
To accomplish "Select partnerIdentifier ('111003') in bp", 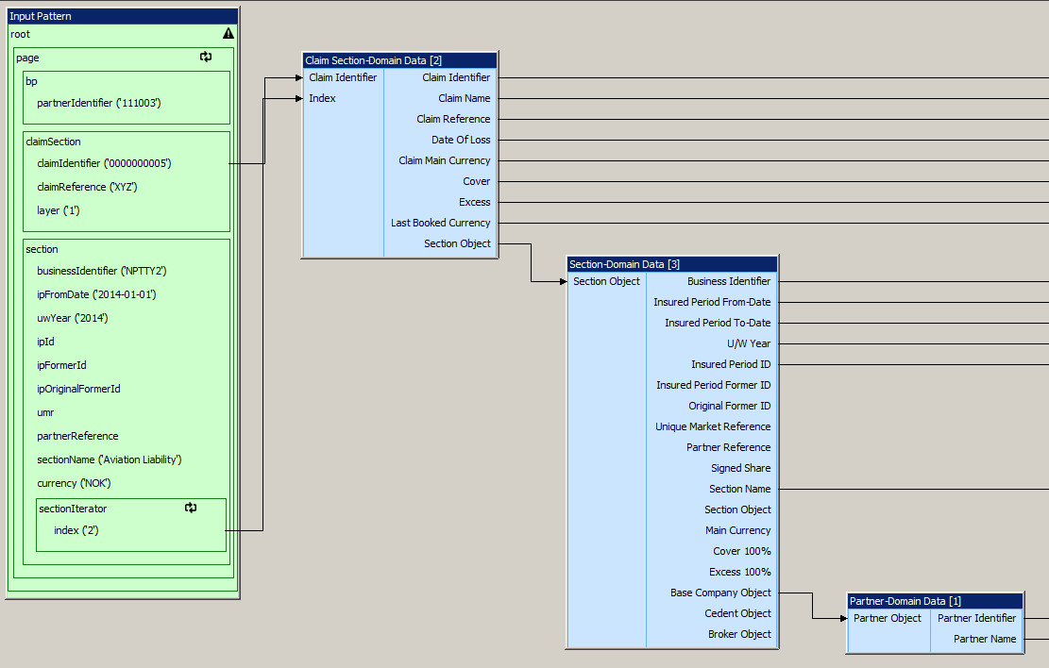I will click(x=98, y=103).
